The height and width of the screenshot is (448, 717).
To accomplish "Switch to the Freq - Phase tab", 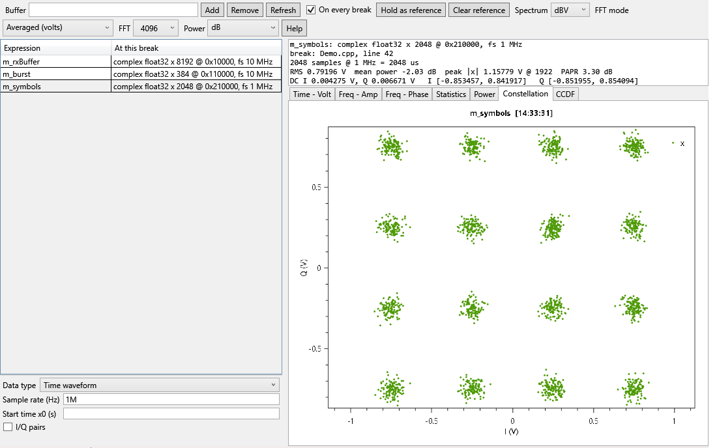I will [407, 94].
